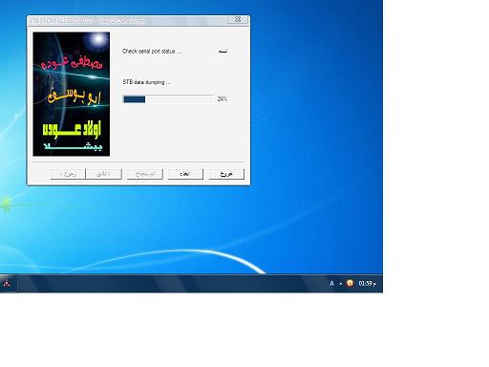Click the Arabic banner image in the dialog
The image size is (489, 367).
point(72,94)
